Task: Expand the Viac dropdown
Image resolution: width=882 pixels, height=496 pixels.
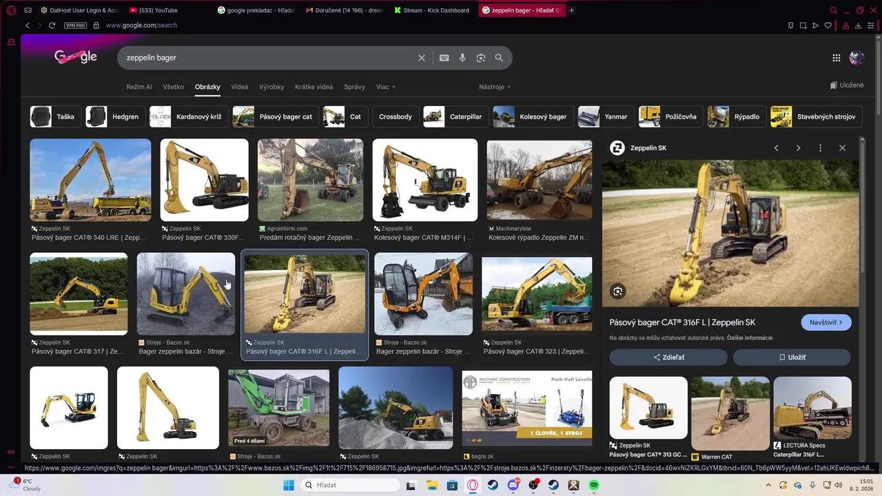Action: 386,87
